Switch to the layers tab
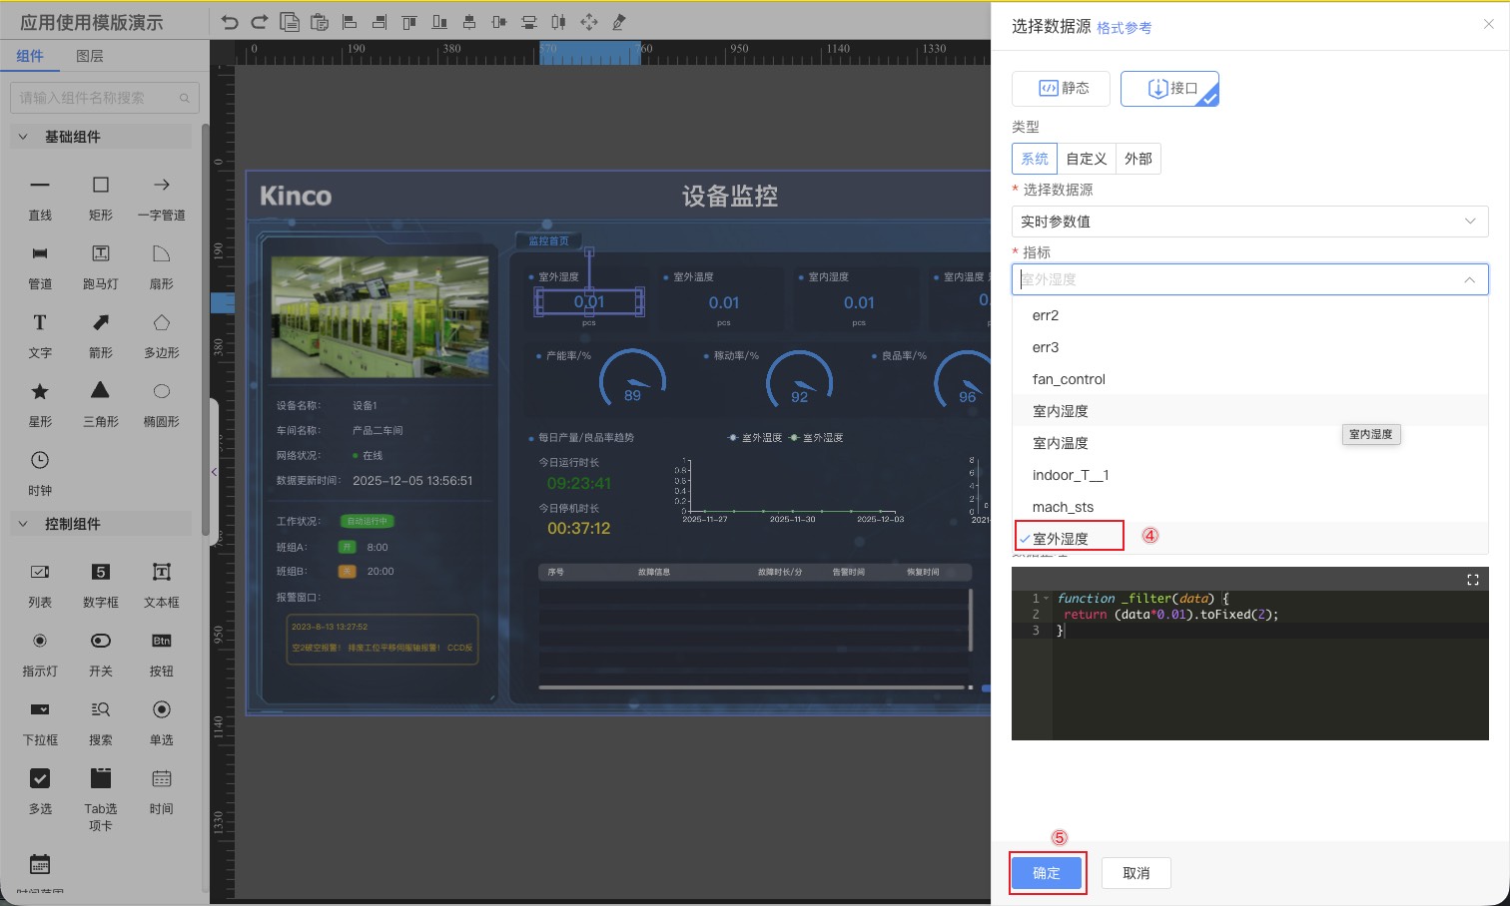 pyautogui.click(x=89, y=56)
